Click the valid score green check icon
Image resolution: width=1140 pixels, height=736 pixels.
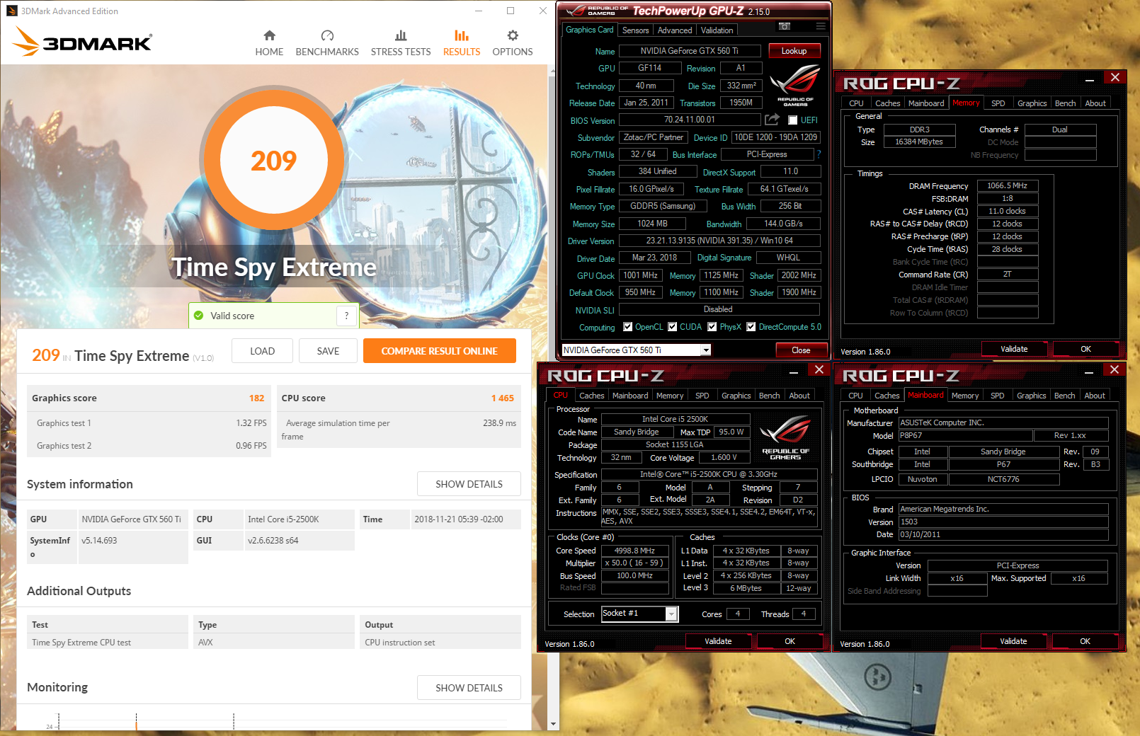[x=198, y=316]
